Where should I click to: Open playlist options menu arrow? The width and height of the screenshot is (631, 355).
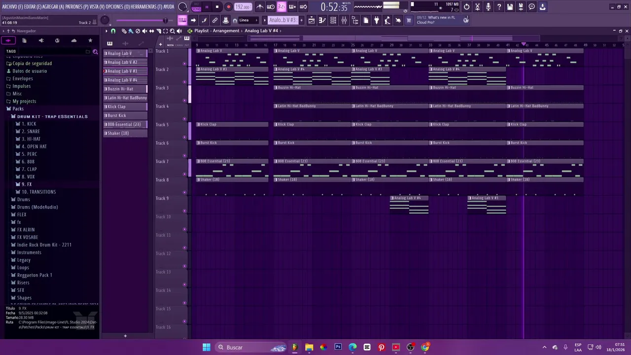click(106, 31)
